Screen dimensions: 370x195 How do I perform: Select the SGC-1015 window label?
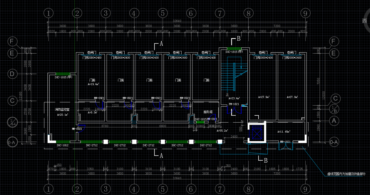coord(201,119)
